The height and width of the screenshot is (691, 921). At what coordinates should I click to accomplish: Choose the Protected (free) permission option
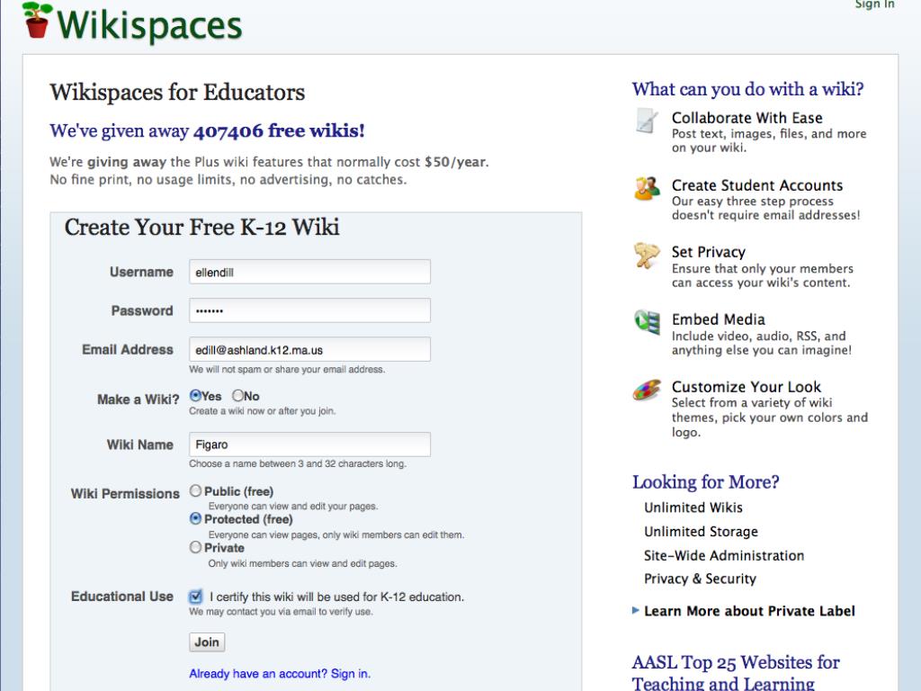[195, 519]
